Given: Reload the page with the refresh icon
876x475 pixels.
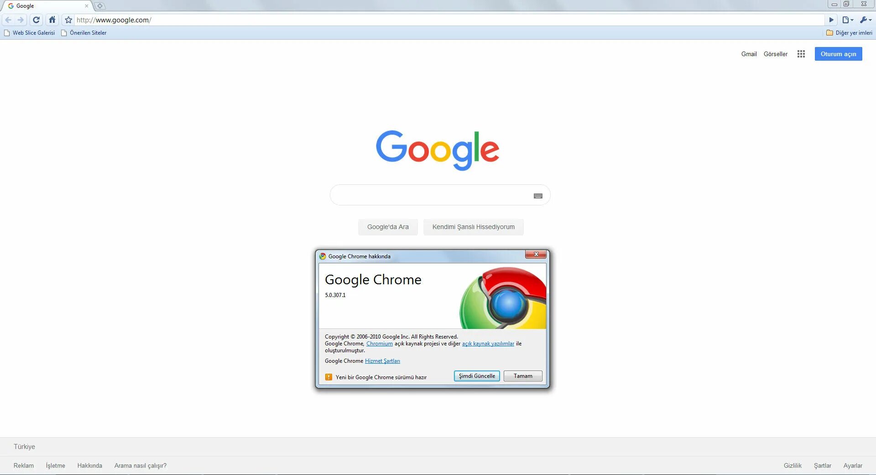Looking at the screenshot, I should pos(36,20).
